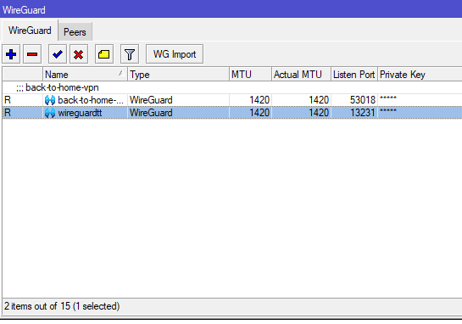Click Type cell of back-to-home row
Screen dimensions: 462x324
[178, 100]
